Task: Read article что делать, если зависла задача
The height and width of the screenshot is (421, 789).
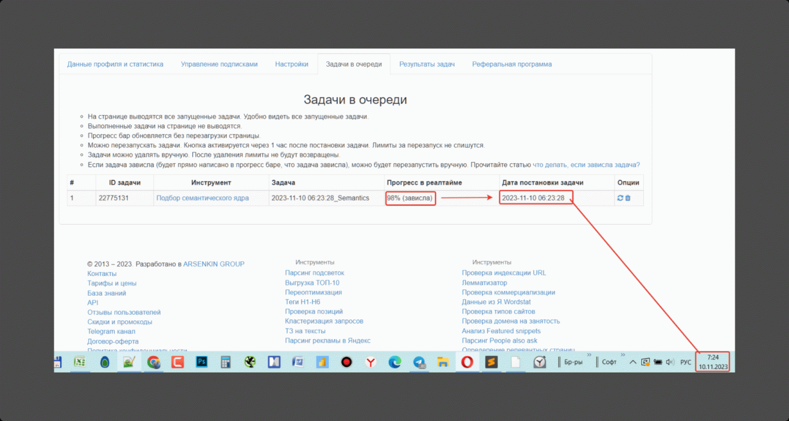Action: [586, 165]
